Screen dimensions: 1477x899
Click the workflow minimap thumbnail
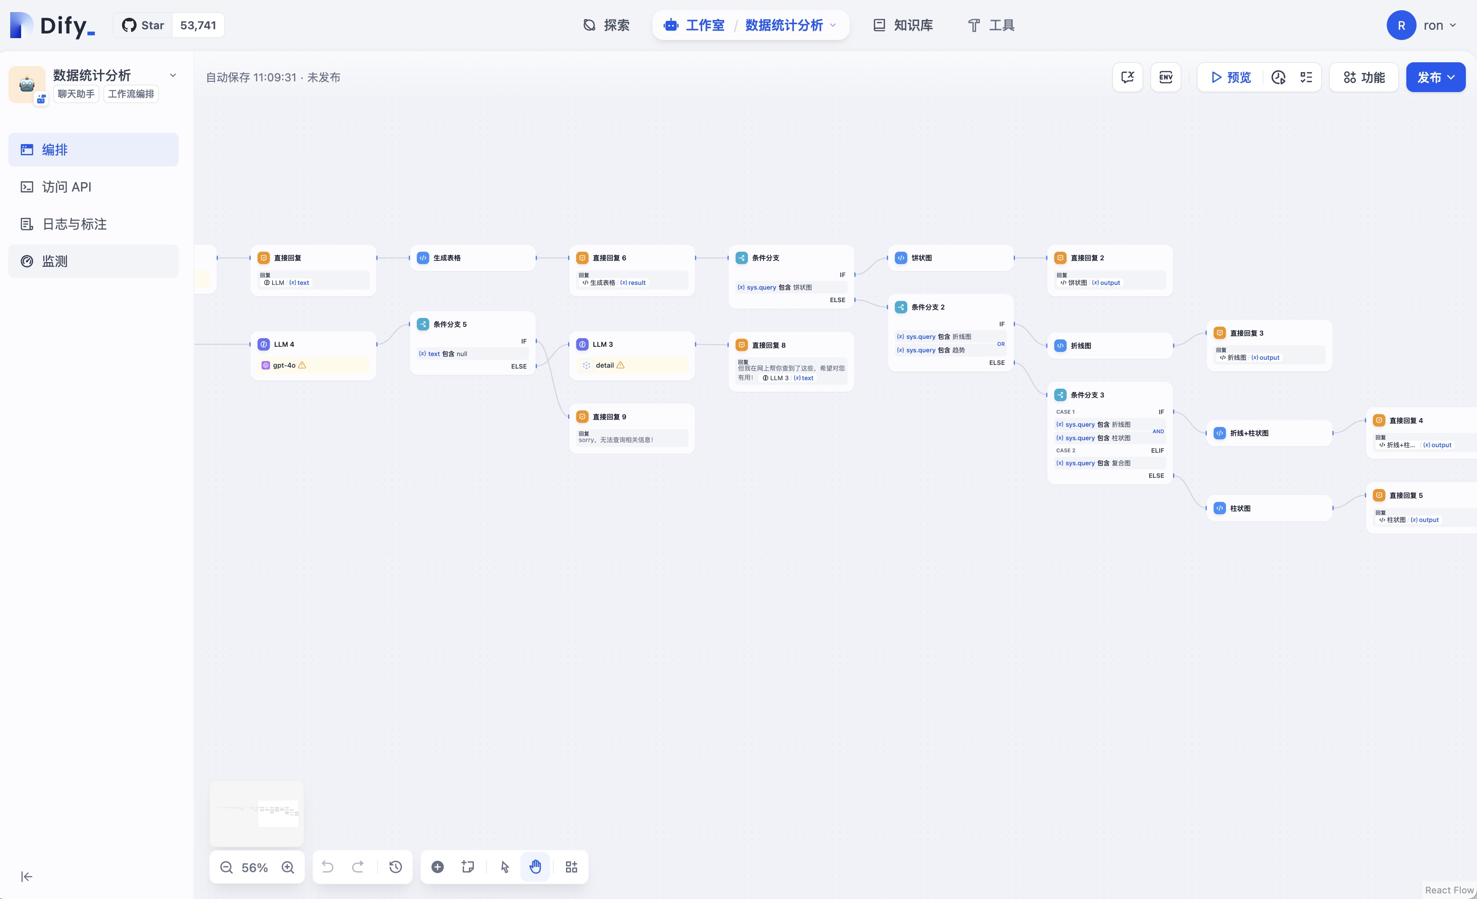[x=257, y=813]
